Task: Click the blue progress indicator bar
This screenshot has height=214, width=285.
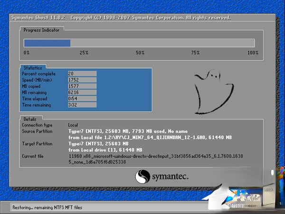Action: click(x=47, y=43)
